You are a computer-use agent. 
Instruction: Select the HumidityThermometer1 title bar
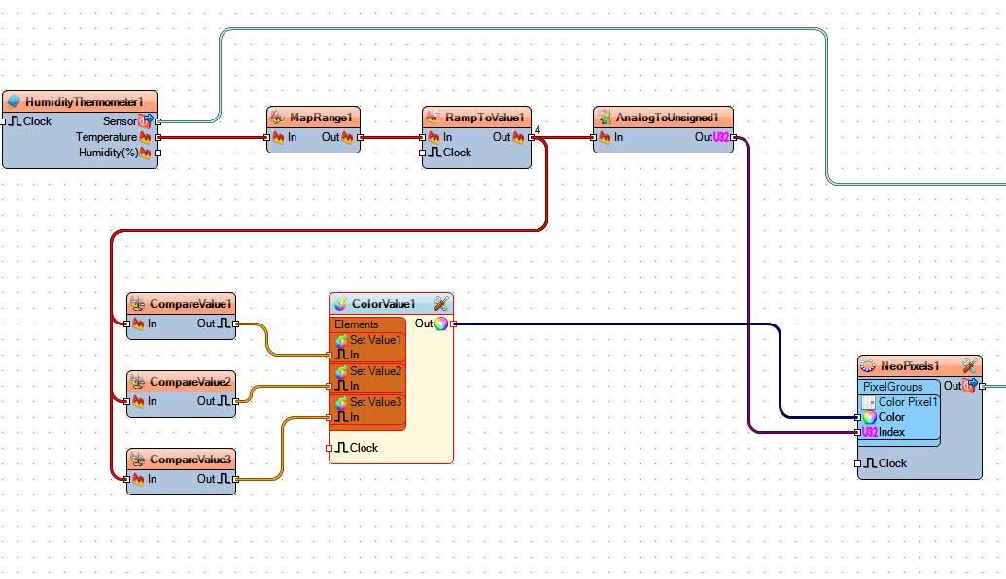pyautogui.click(x=81, y=102)
